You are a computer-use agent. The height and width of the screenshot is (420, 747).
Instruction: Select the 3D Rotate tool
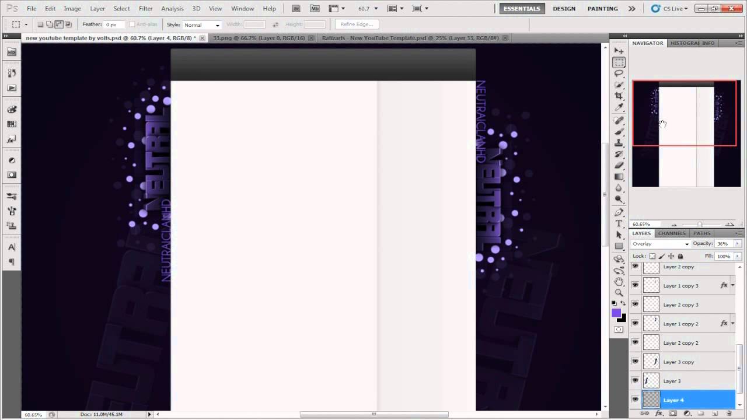tap(619, 259)
